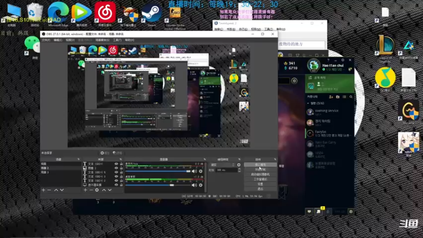Open Steam desktop shortcut

[x=152, y=15]
